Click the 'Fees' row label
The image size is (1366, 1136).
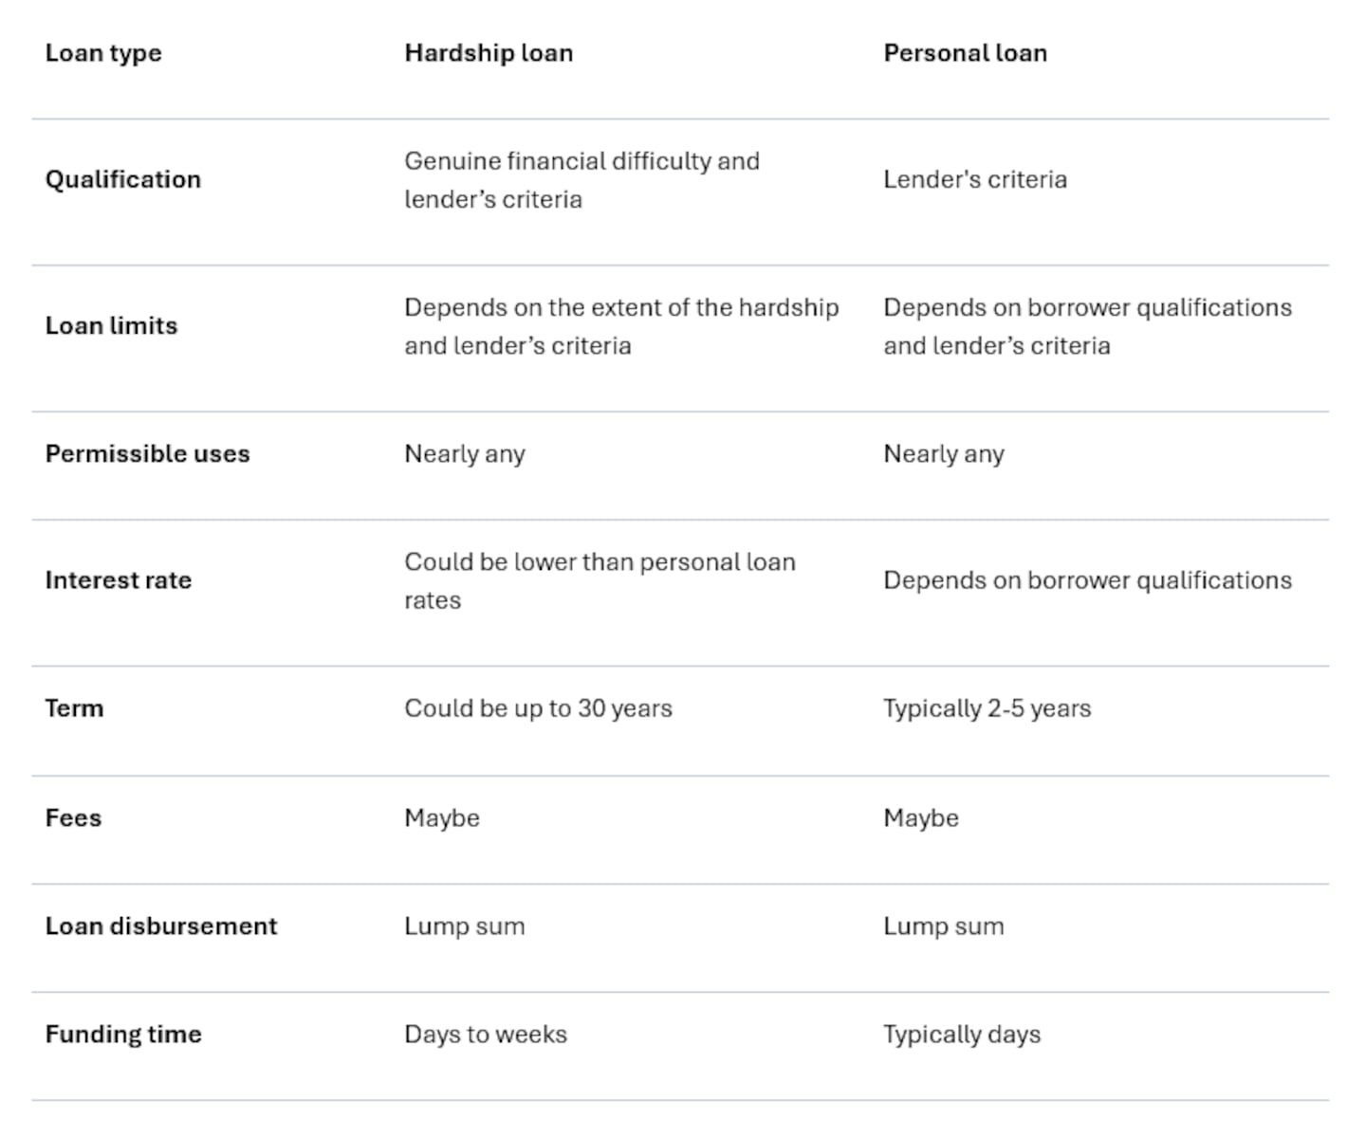click(x=73, y=818)
